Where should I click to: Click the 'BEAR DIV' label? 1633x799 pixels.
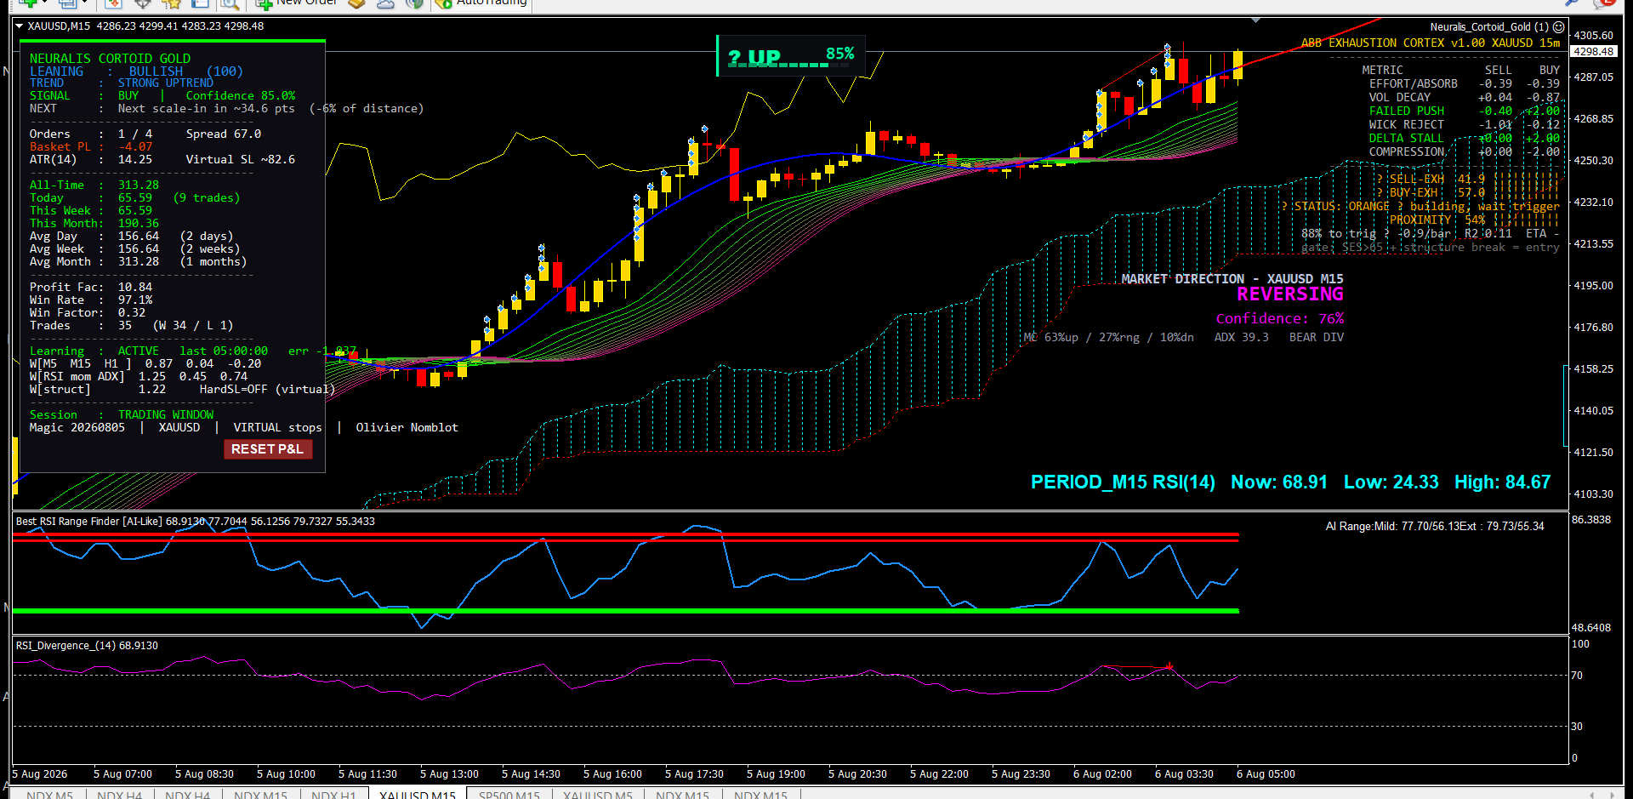point(1317,338)
